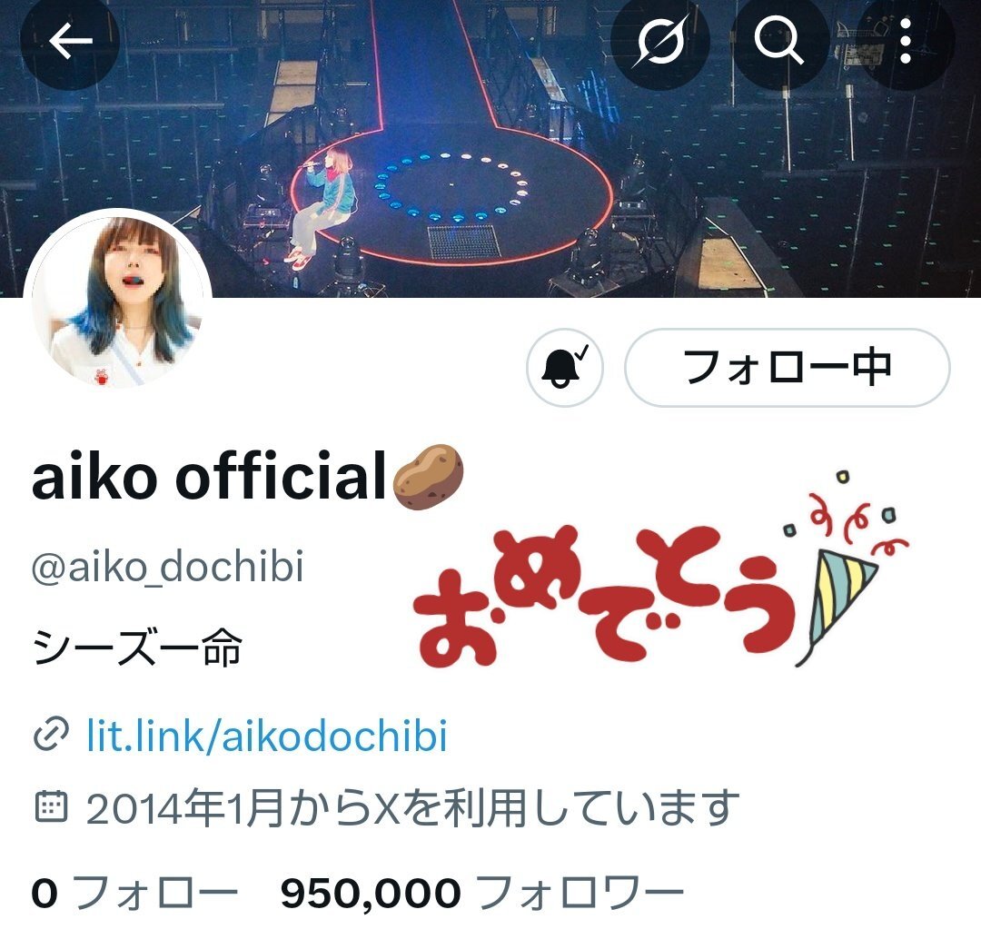Search this profile with magnifier icon
The height and width of the screenshot is (949, 981).
click(779, 41)
